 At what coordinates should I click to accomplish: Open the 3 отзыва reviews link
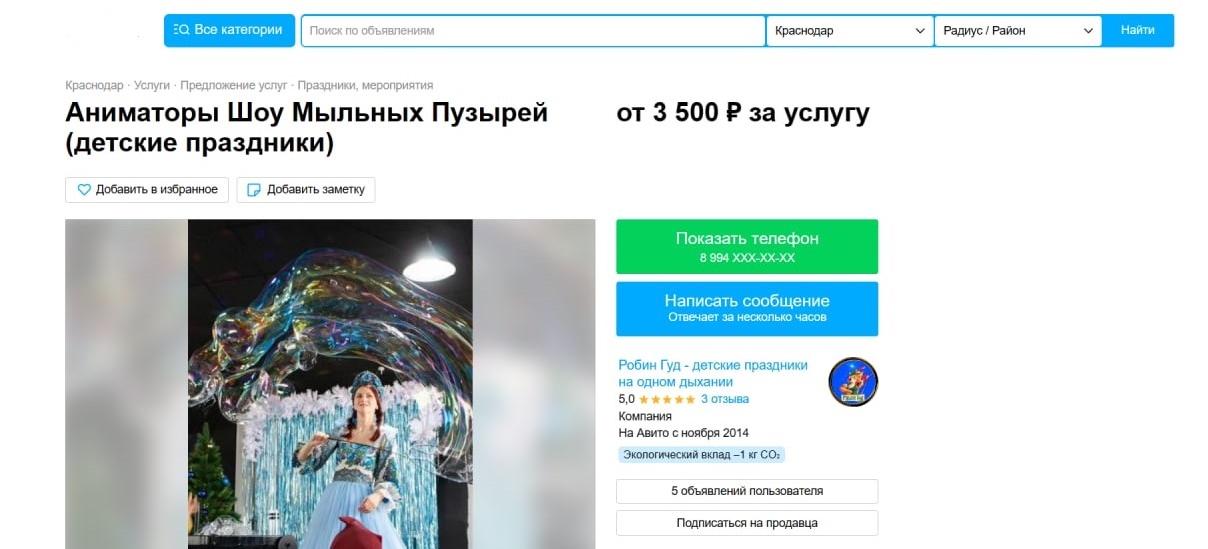point(725,399)
